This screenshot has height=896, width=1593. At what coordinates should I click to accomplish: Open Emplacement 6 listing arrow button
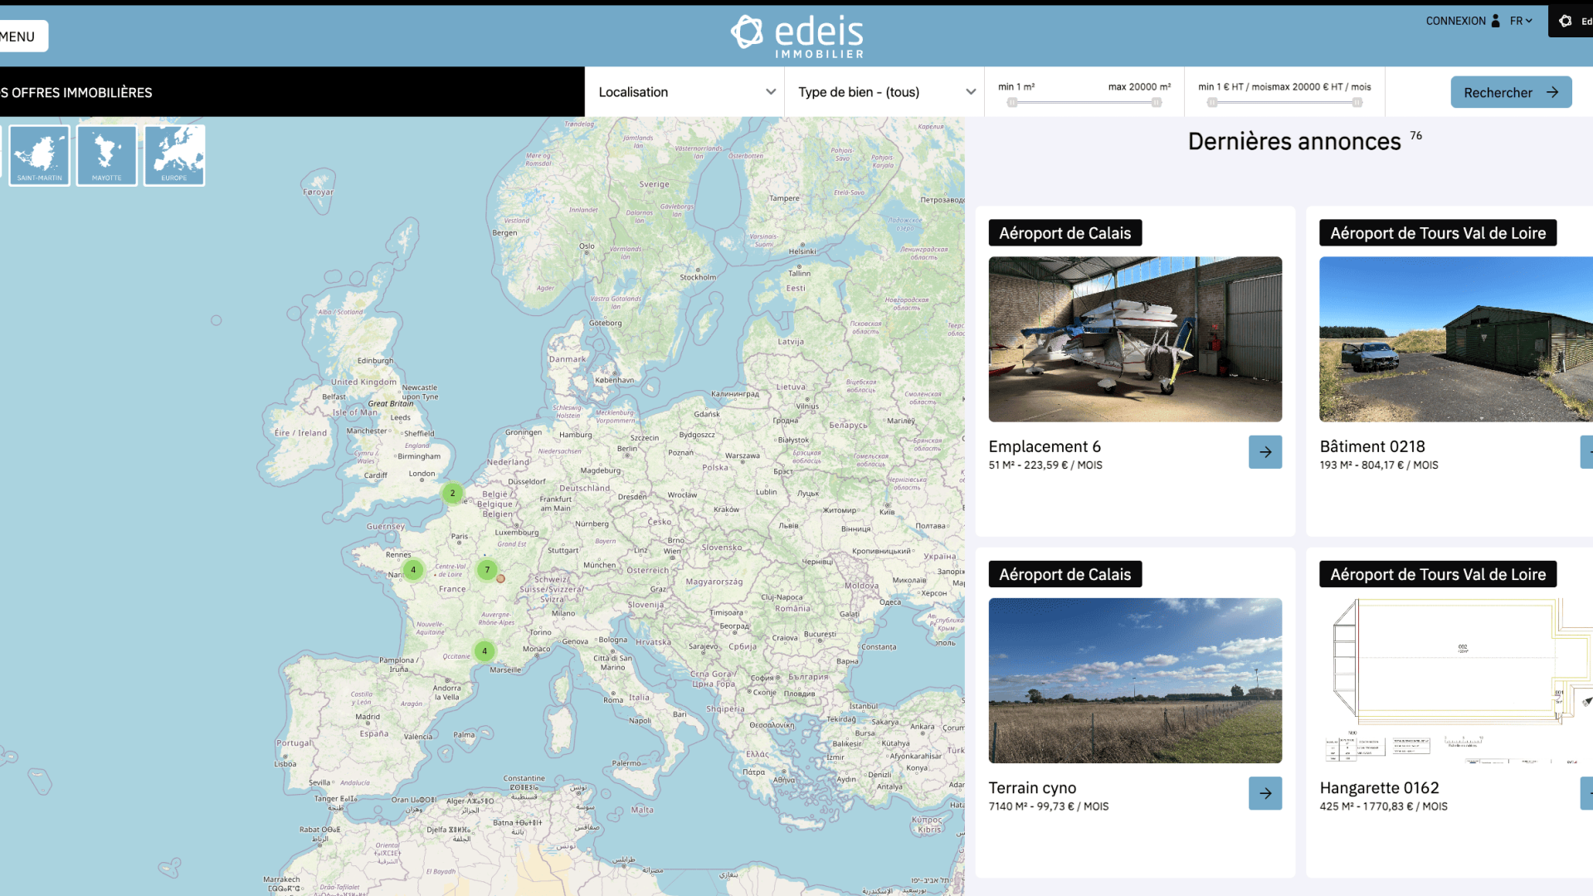click(x=1265, y=452)
